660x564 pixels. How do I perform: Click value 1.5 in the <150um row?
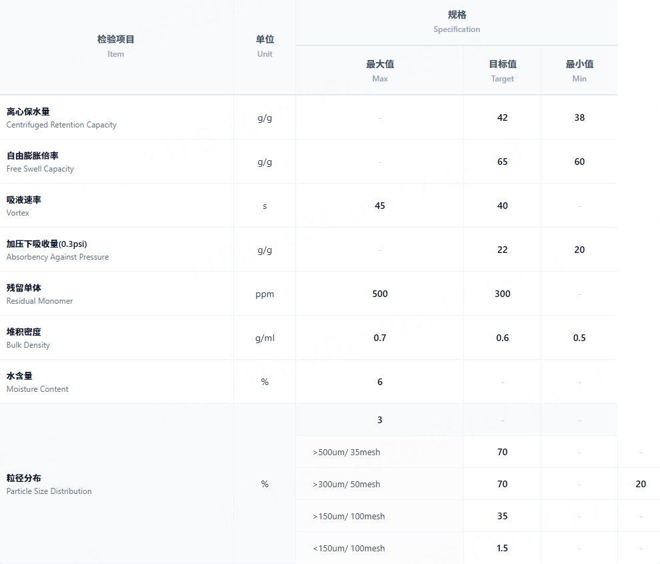point(503,548)
